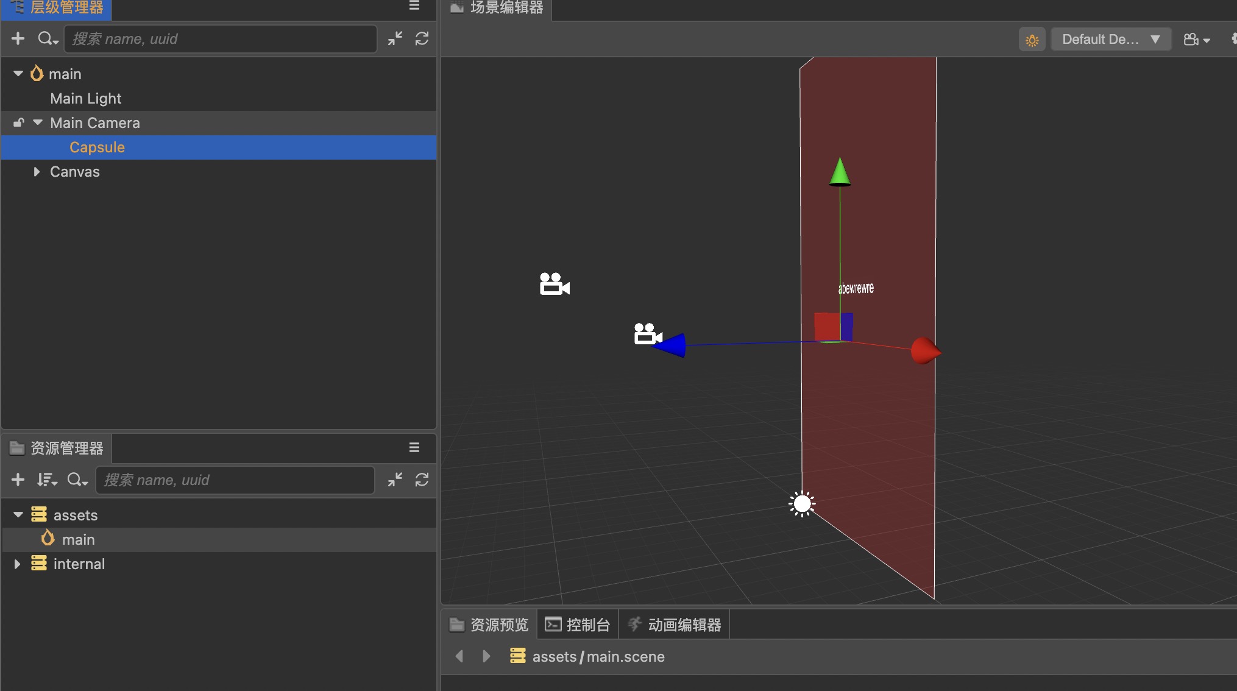Image resolution: width=1237 pixels, height=691 pixels.
Task: Toggle lock icon on Main Camera node
Action: click(19, 123)
